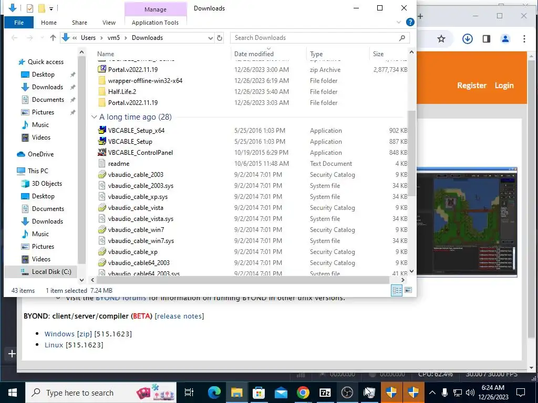Open the release notes link

tap(180, 316)
